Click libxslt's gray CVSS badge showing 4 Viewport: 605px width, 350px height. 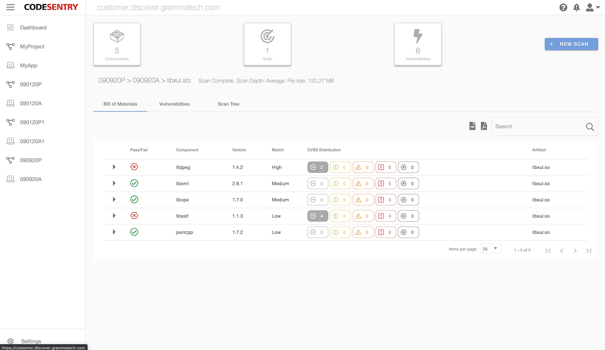[318, 216]
